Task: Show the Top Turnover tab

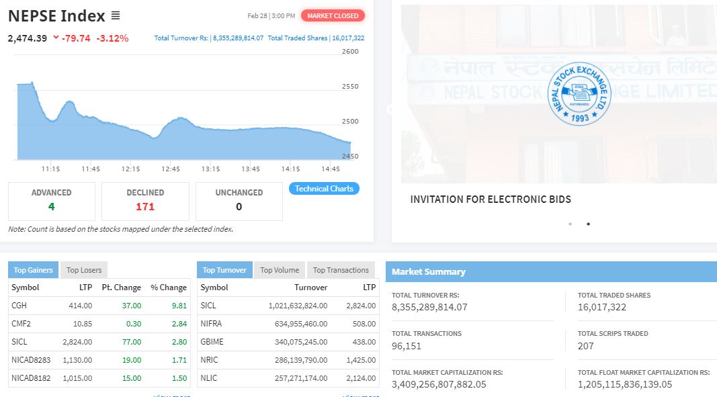Action: (x=224, y=270)
